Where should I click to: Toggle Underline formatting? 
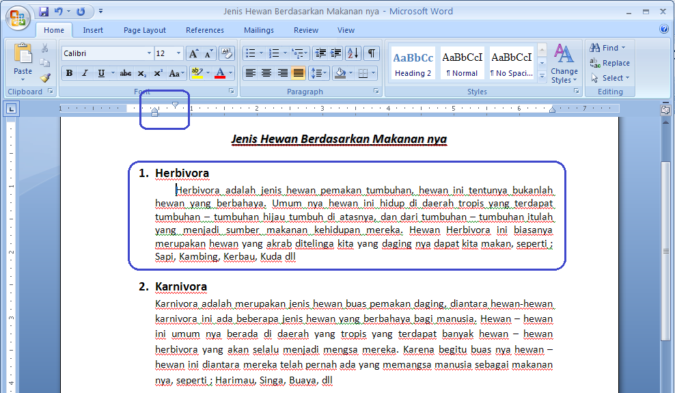click(x=101, y=73)
